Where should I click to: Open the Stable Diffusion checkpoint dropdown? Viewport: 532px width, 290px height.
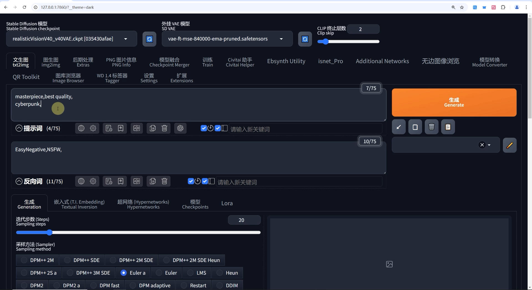[71, 39]
